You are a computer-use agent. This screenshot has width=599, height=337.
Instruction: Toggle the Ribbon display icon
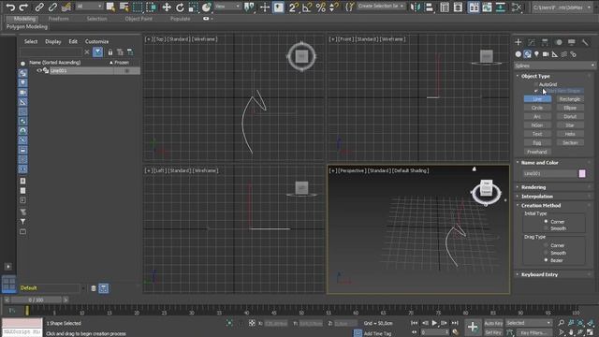(x=474, y=7)
